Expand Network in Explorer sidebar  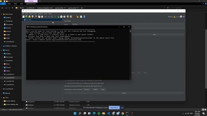1,93
